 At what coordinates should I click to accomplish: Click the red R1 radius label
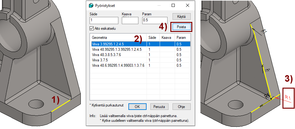[x=288, y=98]
